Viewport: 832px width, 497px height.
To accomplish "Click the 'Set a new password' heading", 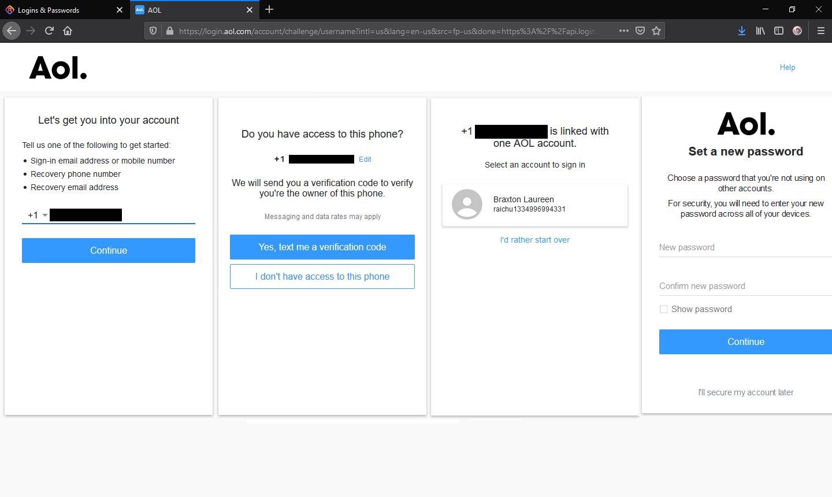I will point(746,151).
